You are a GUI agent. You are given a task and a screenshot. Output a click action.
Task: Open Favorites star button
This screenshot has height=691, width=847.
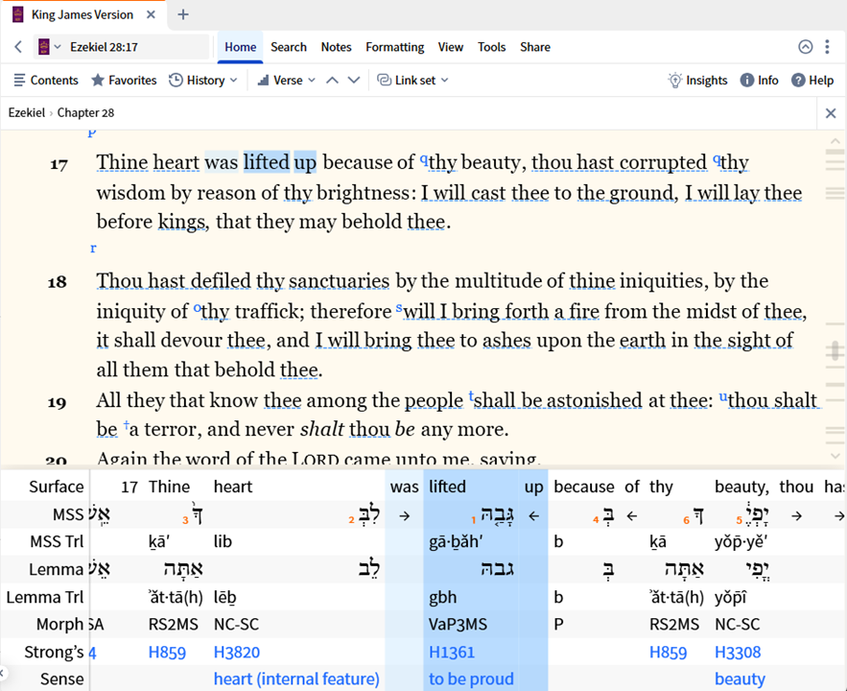point(125,81)
